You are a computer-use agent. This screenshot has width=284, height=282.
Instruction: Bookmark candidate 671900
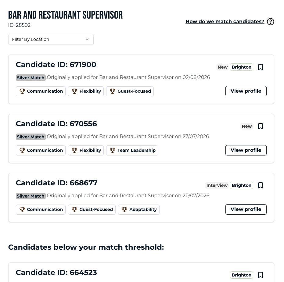tap(260, 67)
